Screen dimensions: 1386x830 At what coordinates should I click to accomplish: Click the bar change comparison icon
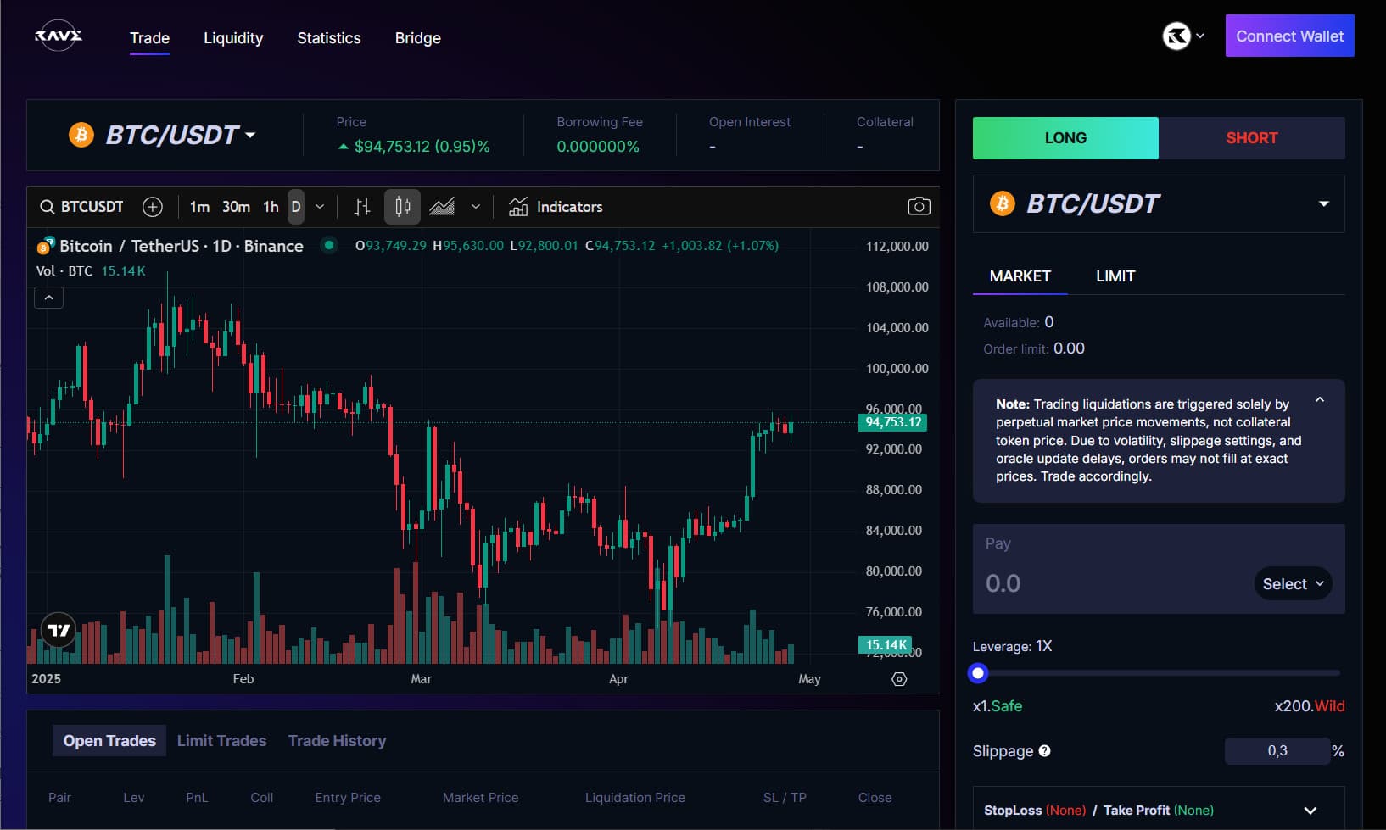pos(362,206)
